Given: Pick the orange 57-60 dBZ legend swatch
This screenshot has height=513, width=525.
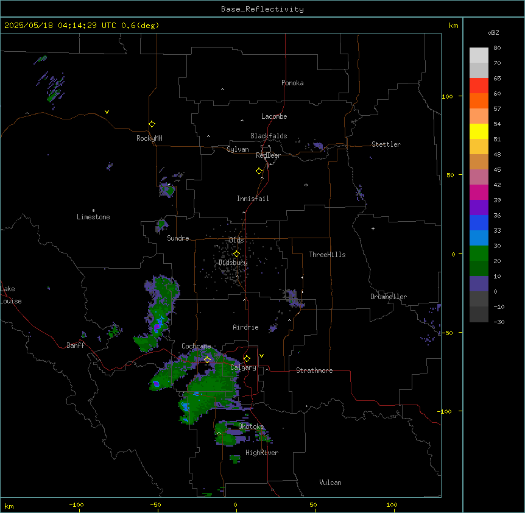Looking at the screenshot, I should 479,101.
